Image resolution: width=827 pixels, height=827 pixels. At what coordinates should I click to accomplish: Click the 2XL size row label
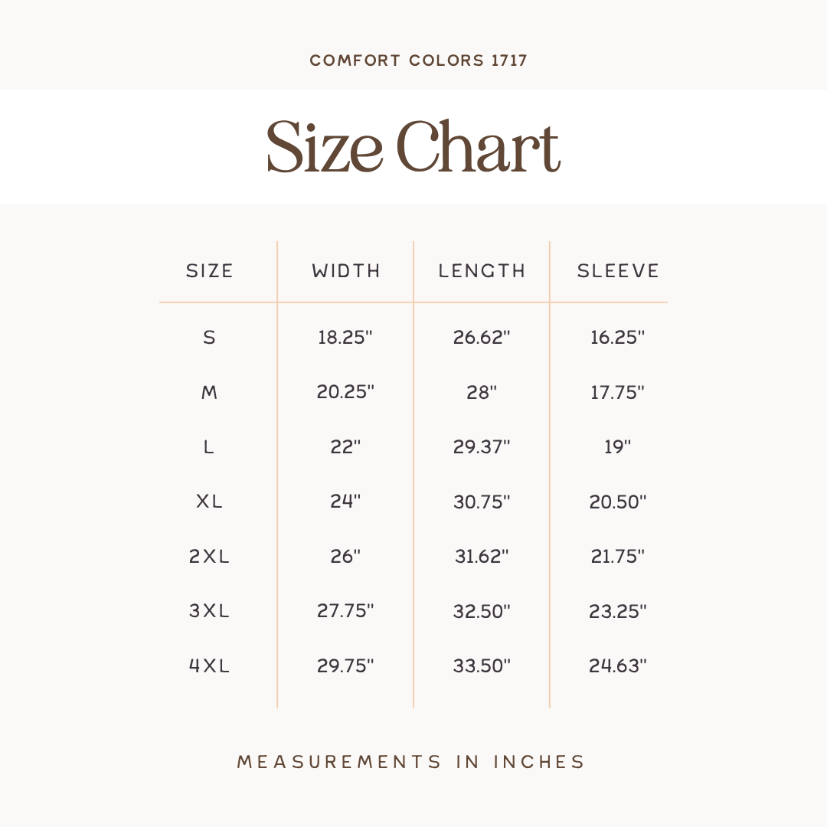(209, 556)
